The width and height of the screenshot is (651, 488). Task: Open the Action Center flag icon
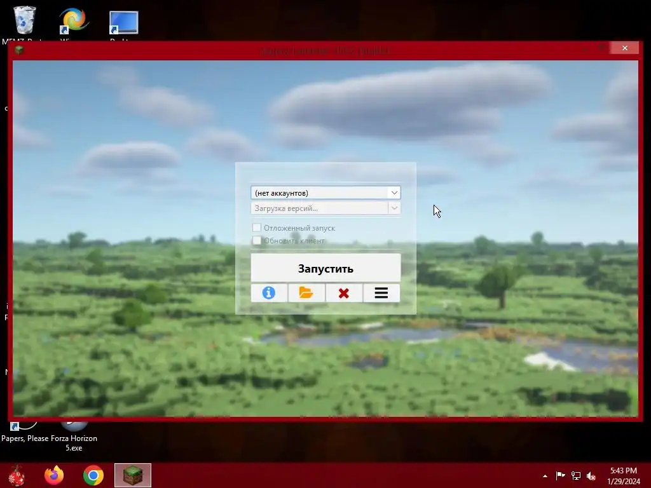coord(561,475)
